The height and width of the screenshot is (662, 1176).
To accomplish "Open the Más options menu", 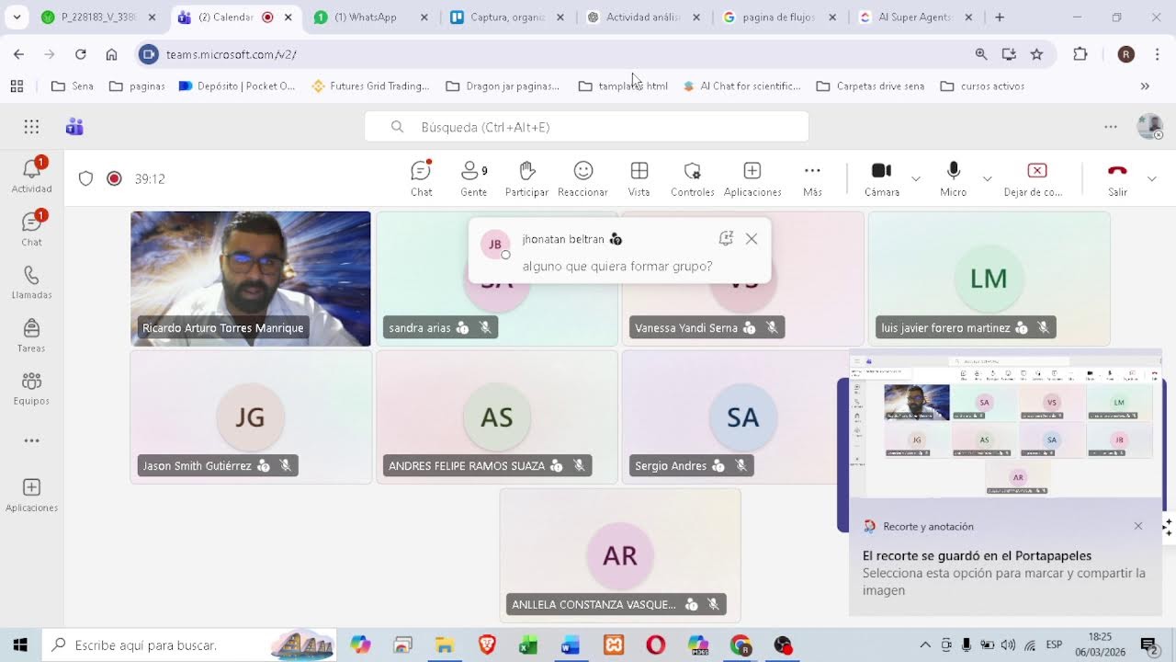I will pyautogui.click(x=812, y=178).
